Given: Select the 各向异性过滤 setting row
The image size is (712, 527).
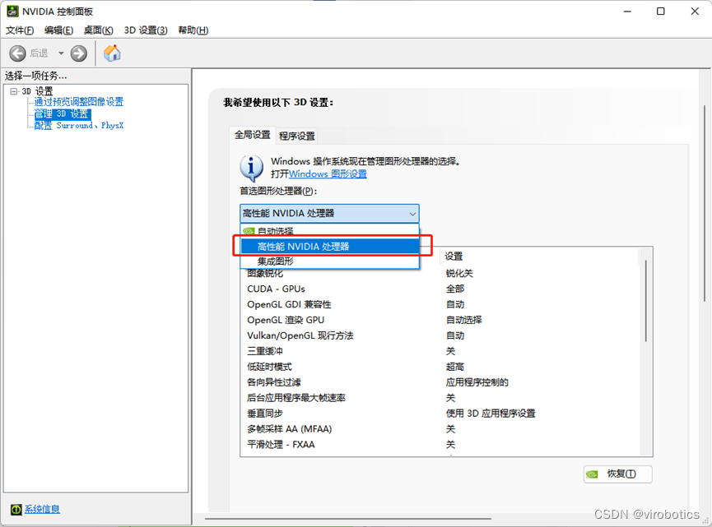Looking at the screenshot, I should (440, 382).
